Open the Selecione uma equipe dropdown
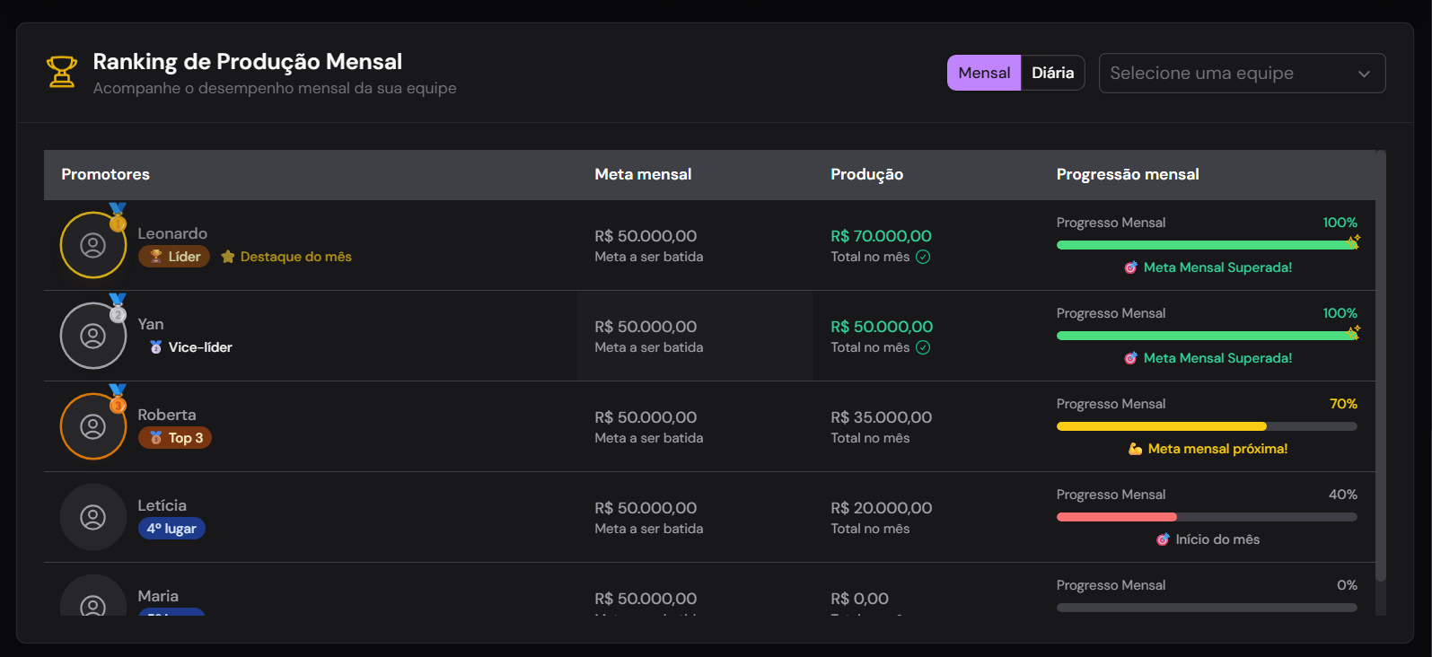Screen dimensions: 1432x657 (x=1230, y=73)
